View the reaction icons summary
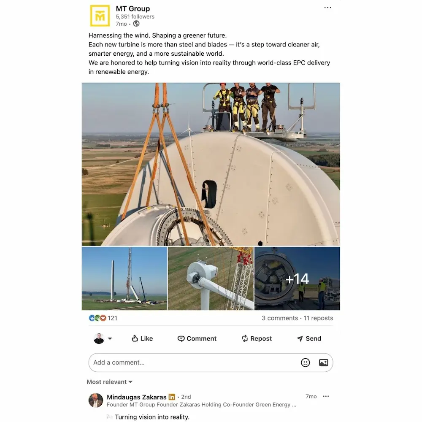Screen dimensions: 422x422 coord(97,318)
